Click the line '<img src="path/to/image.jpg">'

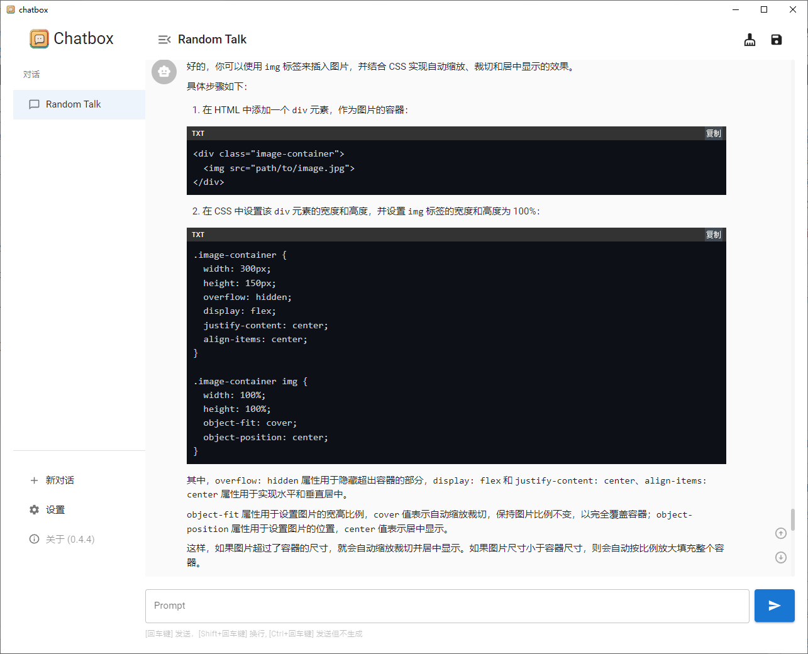pyautogui.click(x=279, y=169)
